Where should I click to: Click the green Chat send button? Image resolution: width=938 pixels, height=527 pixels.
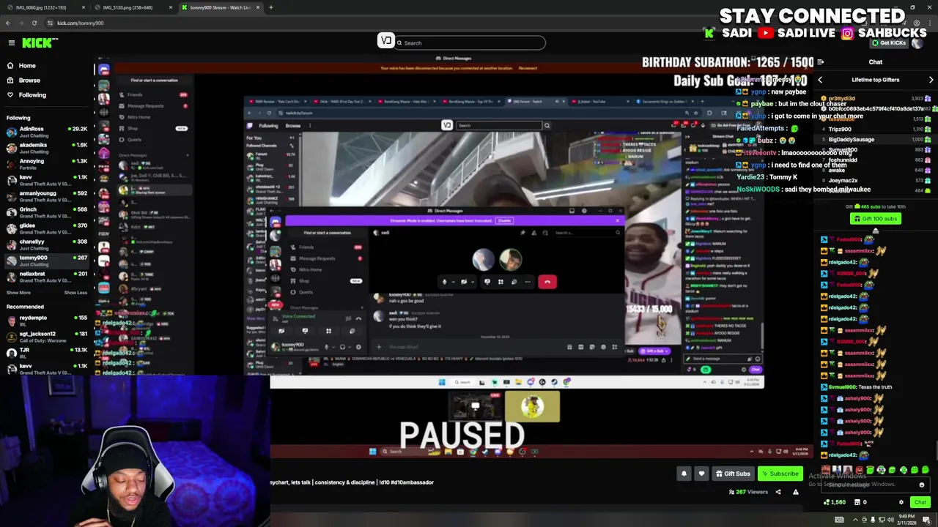point(920,502)
